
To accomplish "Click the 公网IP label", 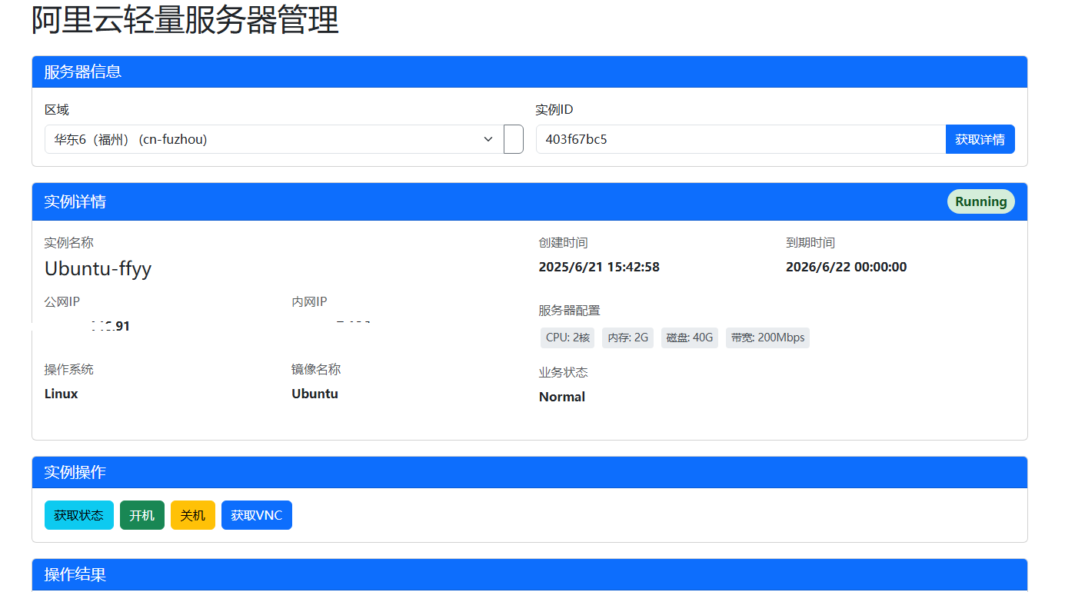I will point(62,301).
